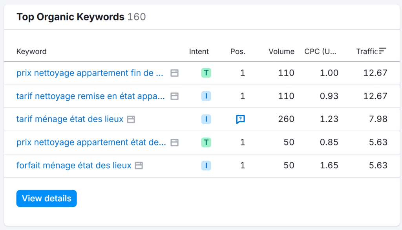Open the keyword "tarif ménage état des lieux"
402x230 pixels.
pos(71,119)
